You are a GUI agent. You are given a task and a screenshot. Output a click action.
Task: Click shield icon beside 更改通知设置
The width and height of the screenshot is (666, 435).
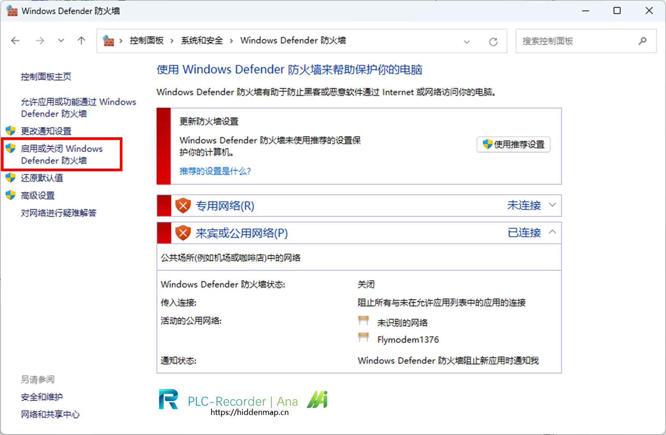pos(11,131)
